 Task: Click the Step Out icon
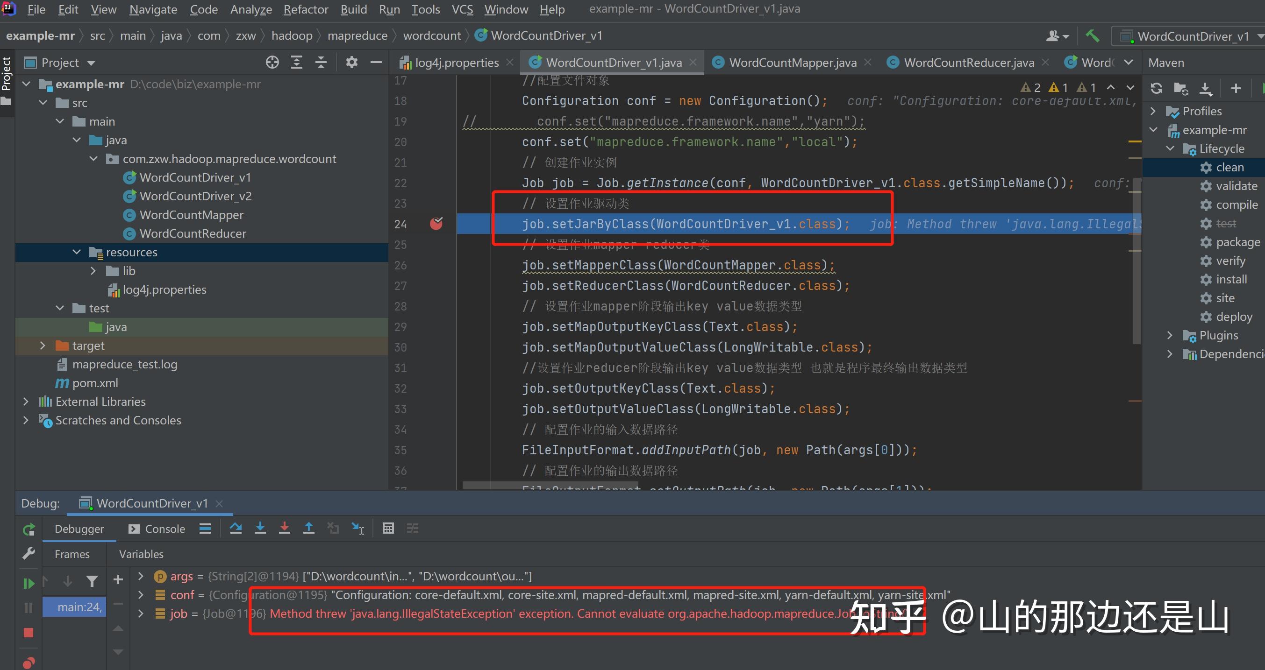click(309, 528)
